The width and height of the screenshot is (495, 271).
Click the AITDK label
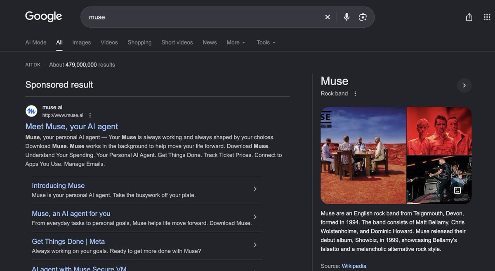(x=33, y=65)
